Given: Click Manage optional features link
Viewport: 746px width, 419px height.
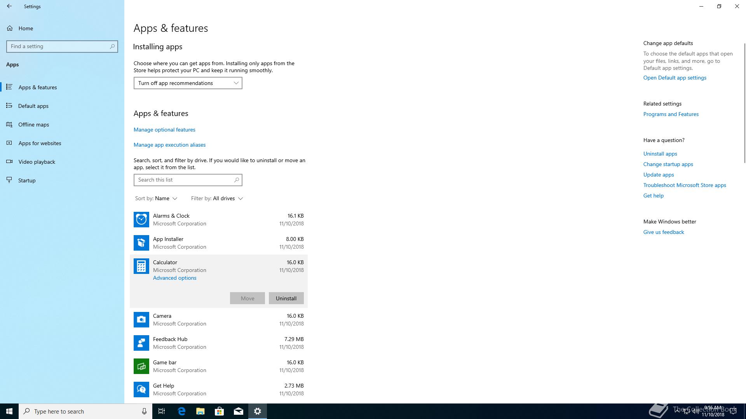Looking at the screenshot, I should click(165, 130).
